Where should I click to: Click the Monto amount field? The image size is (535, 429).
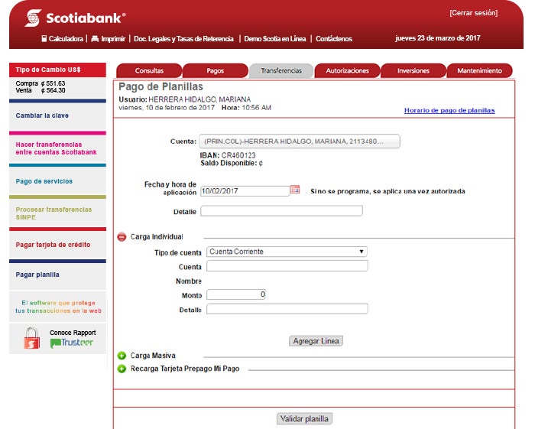coord(236,294)
